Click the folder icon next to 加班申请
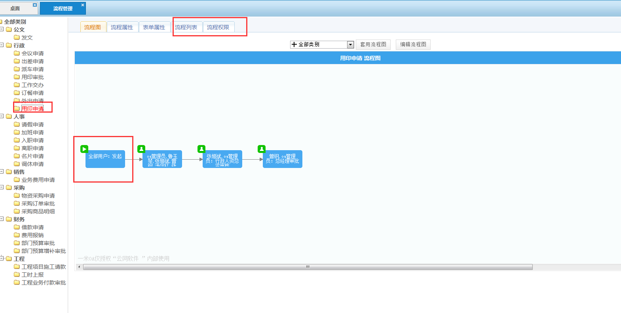This screenshot has width=621, height=313. click(x=17, y=132)
